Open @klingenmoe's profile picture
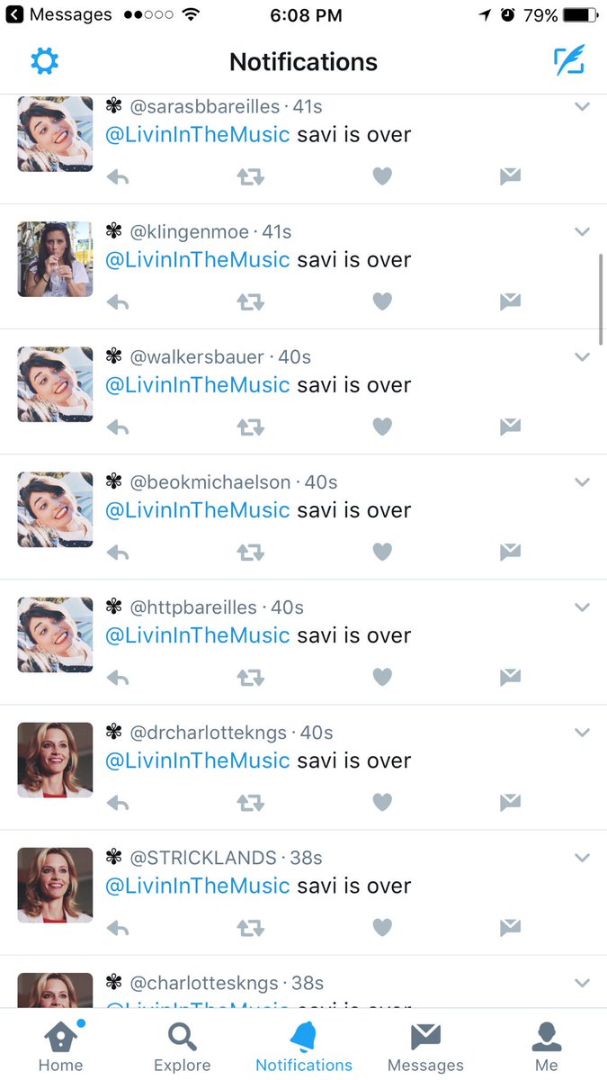 pos(55,259)
